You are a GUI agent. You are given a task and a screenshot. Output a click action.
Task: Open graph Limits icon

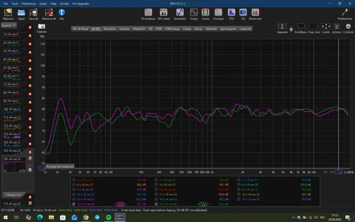326,28
